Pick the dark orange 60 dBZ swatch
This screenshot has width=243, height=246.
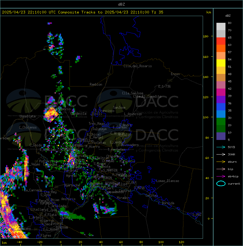[x=221, y=48]
